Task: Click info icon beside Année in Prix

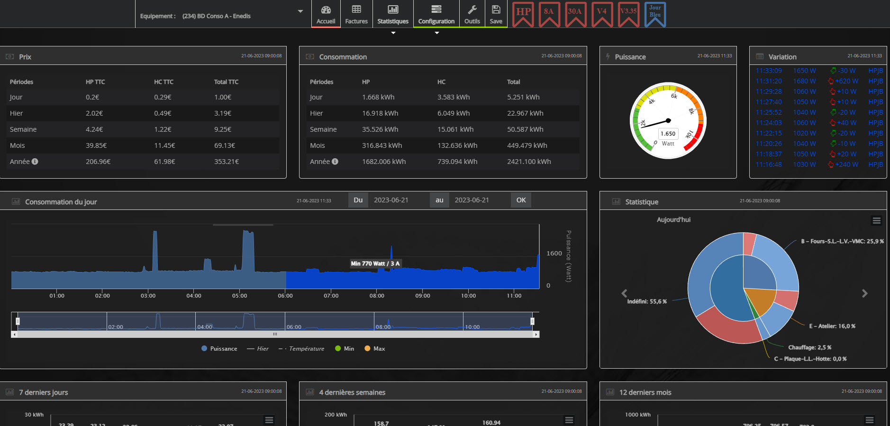Action: tap(35, 162)
